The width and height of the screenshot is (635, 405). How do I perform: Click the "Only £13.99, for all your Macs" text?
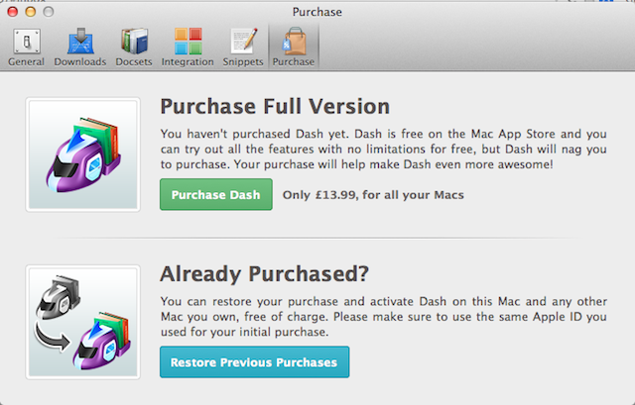373,195
